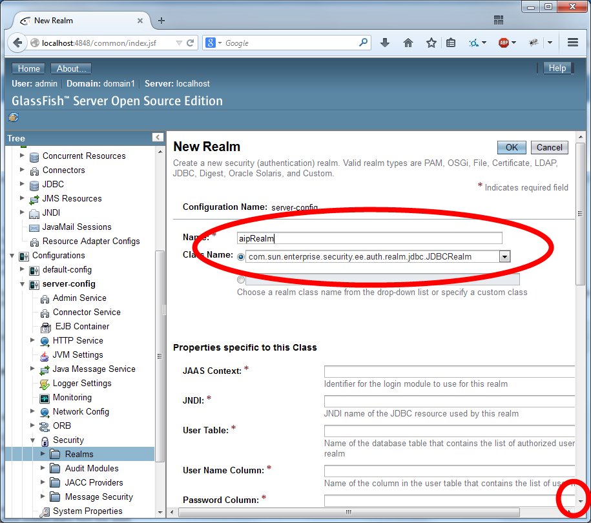Screen dimensions: 591x523
Task: Open the Firefox hamburger menu
Action: coord(572,43)
